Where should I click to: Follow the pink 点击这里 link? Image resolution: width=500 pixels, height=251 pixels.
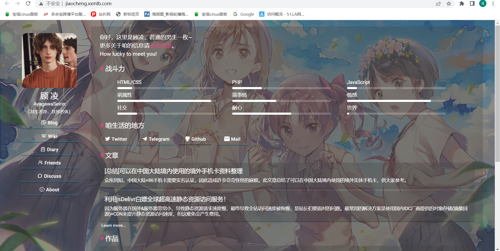coord(161,45)
